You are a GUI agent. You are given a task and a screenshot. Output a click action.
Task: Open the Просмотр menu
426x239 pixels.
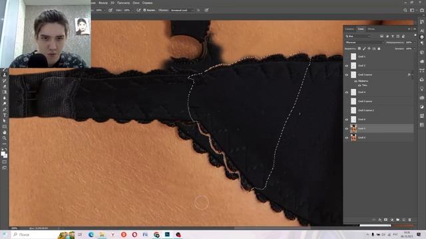click(x=123, y=3)
